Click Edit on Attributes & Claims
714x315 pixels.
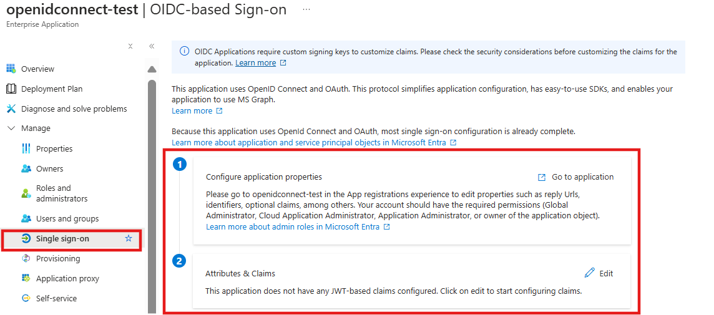click(x=599, y=273)
